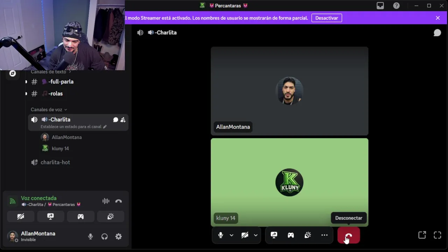
Task: Pop out the call window
Action: pos(422,235)
